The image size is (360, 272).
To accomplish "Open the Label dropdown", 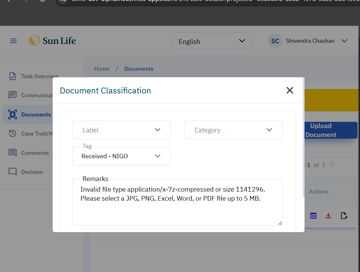I will pyautogui.click(x=122, y=130).
